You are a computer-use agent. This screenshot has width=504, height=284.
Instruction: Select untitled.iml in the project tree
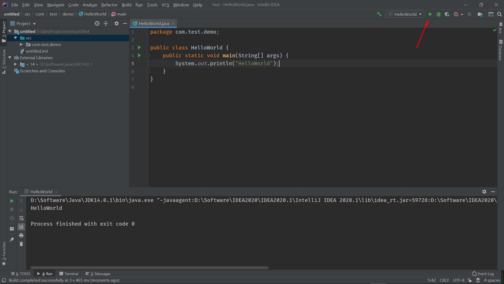(x=37, y=51)
